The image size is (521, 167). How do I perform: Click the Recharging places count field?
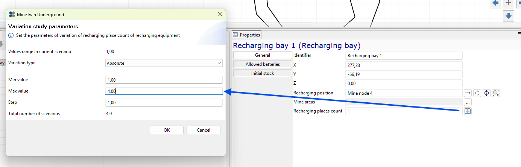(x=404, y=111)
